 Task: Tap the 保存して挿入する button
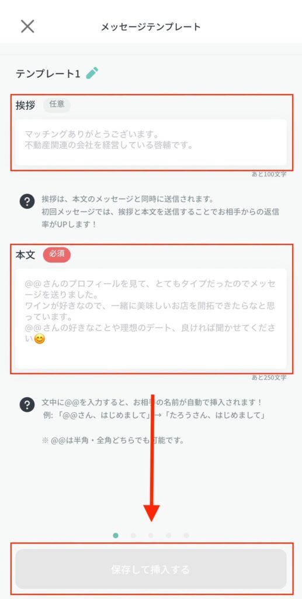(x=151, y=569)
